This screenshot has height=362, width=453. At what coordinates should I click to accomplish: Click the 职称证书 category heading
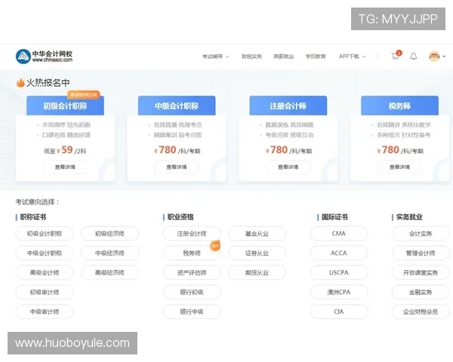(33, 217)
